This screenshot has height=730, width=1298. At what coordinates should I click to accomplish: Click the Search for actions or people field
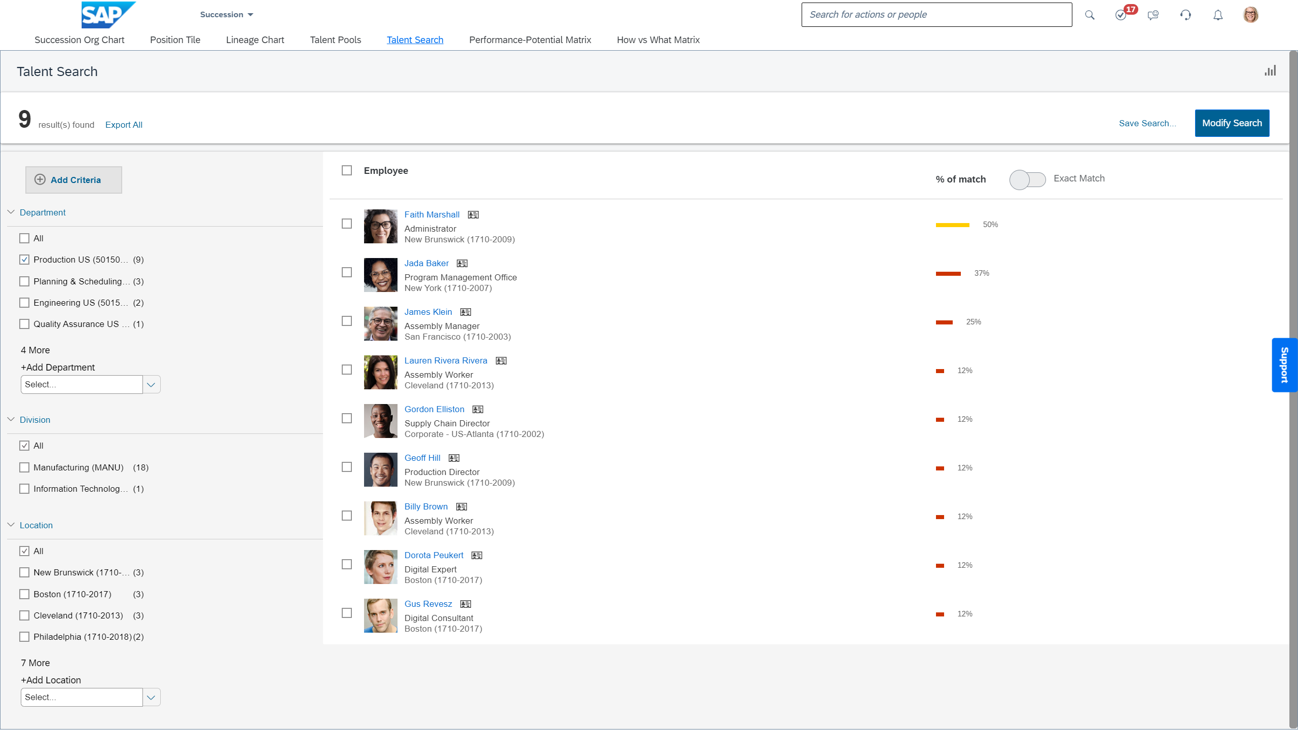click(936, 15)
